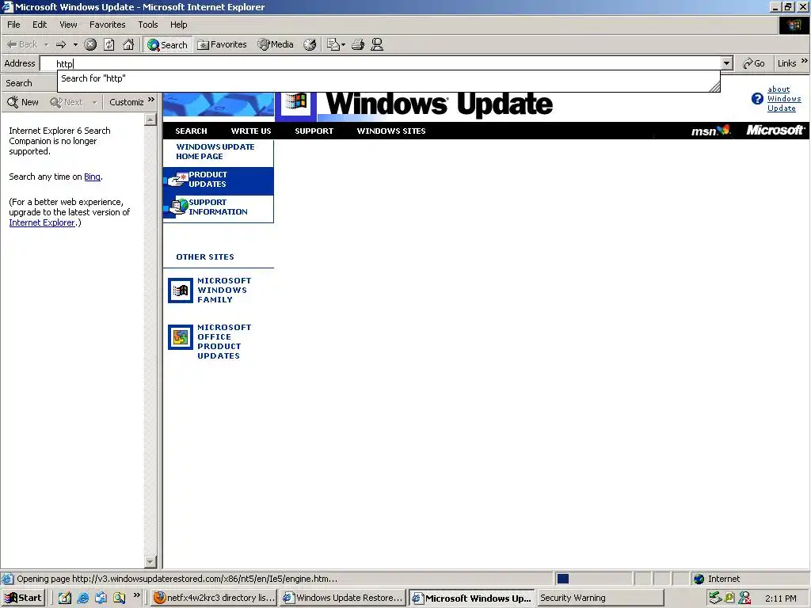Open MICROSOFT OFFICE PRODUCT UPDATES link text
Image resolution: width=811 pixels, height=608 pixels.
coord(224,342)
